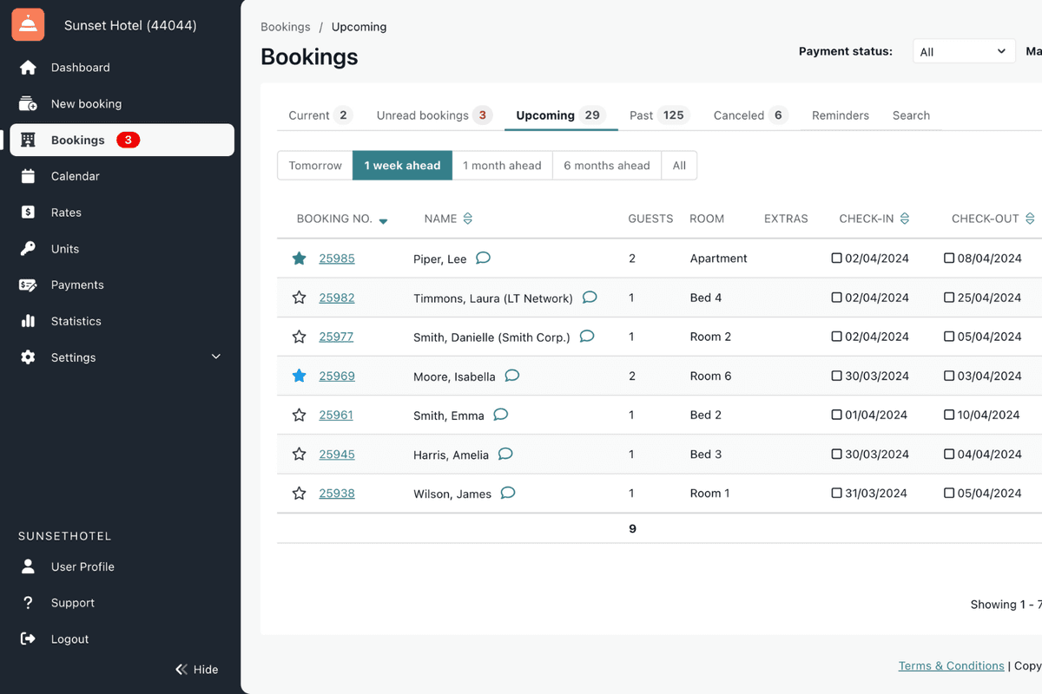1042x694 pixels.
Task: Open the Reminders tab
Action: coord(841,115)
